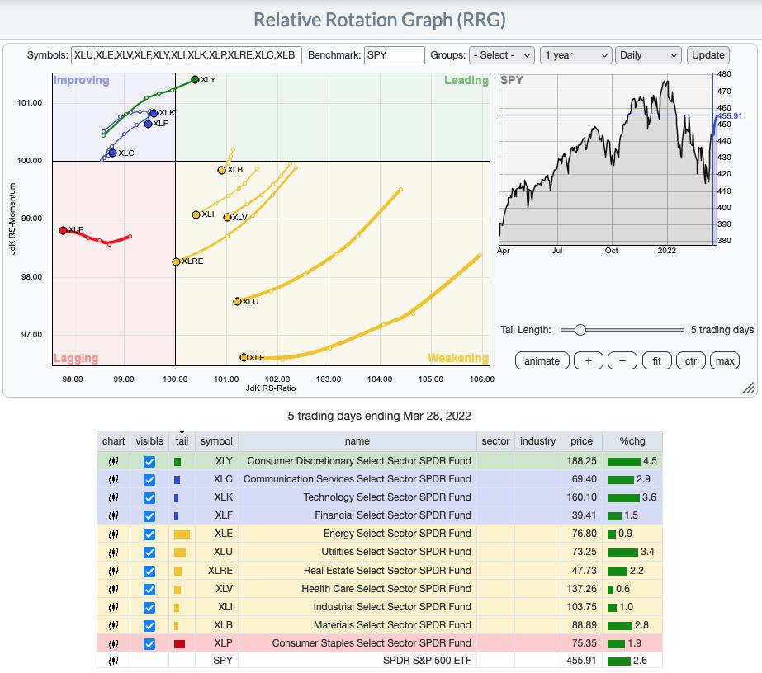Click the XLV point on the graph

(227, 217)
